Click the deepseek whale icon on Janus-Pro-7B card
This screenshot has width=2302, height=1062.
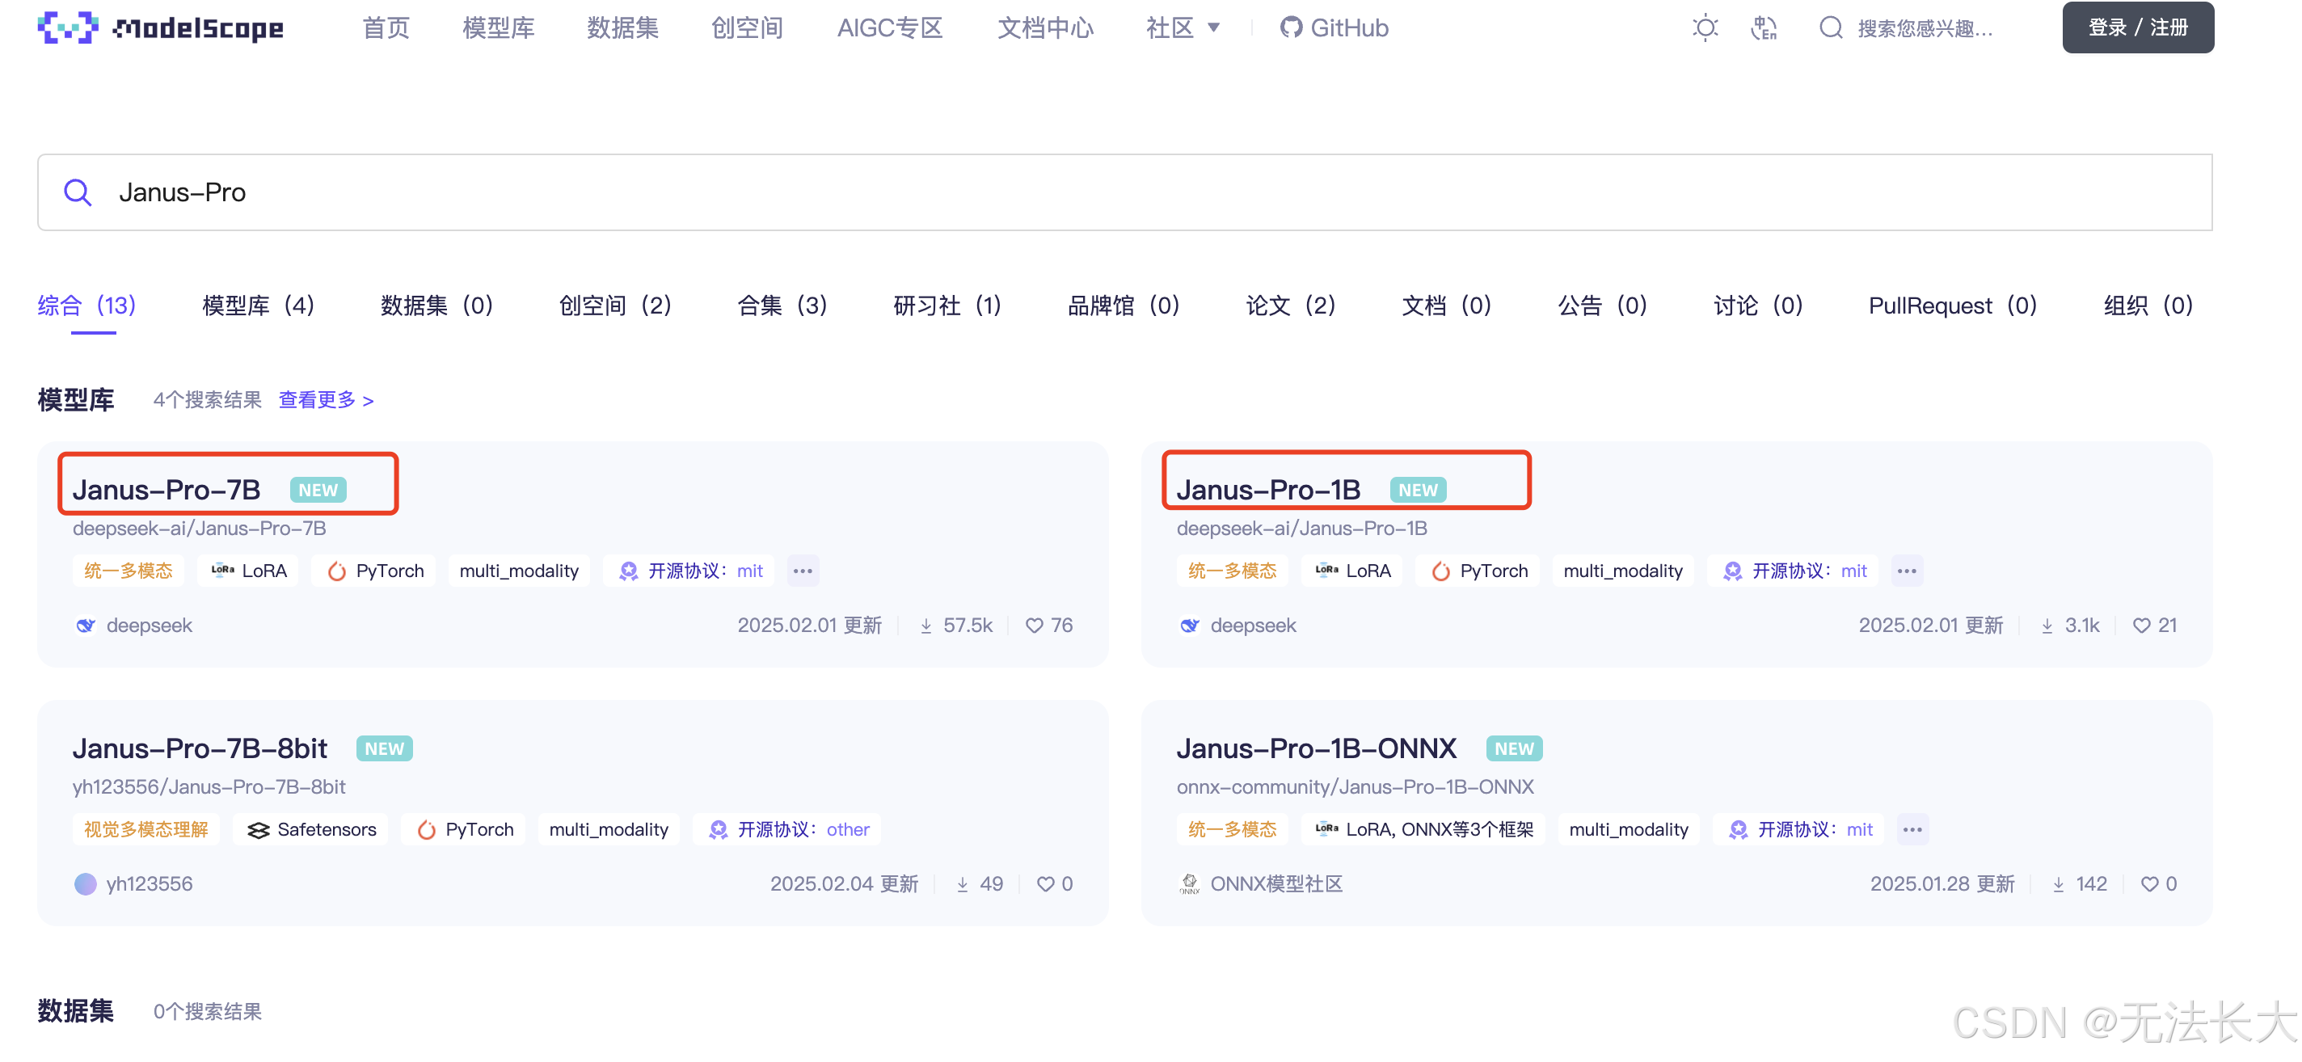[x=85, y=626]
